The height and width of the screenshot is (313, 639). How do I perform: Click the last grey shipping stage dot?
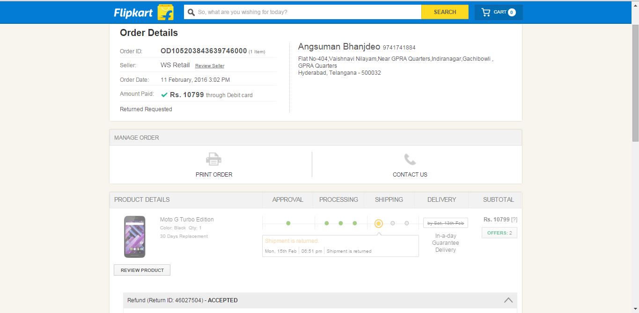(x=407, y=223)
